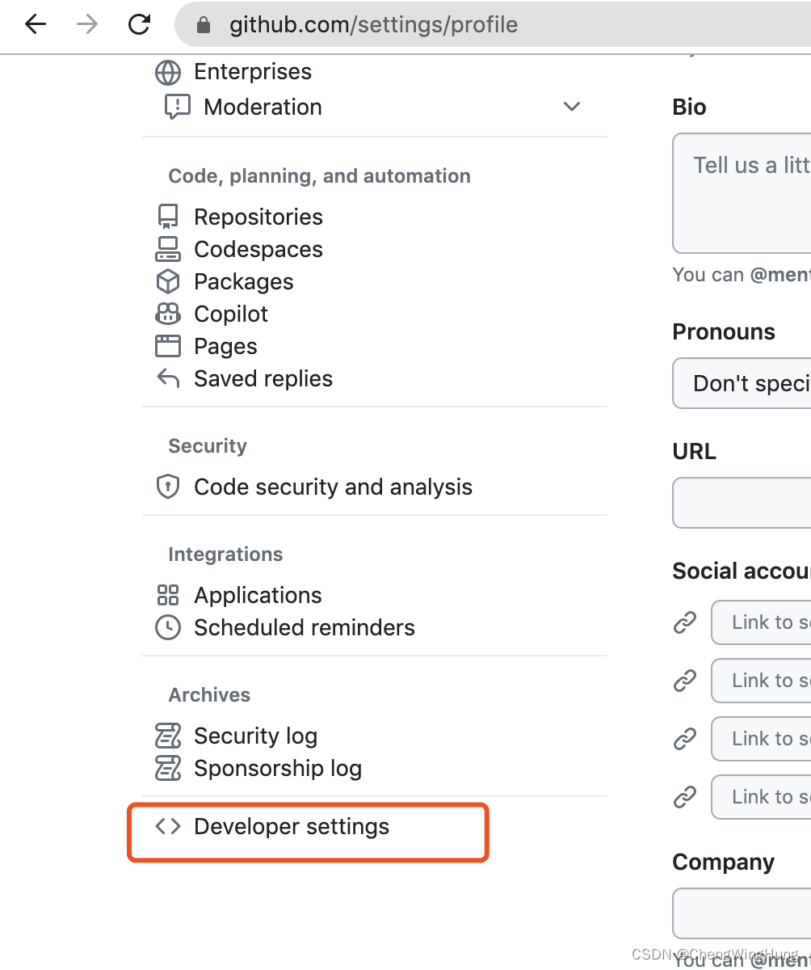Click the shield icon for Code security
The height and width of the screenshot is (970, 811).
pyautogui.click(x=168, y=487)
